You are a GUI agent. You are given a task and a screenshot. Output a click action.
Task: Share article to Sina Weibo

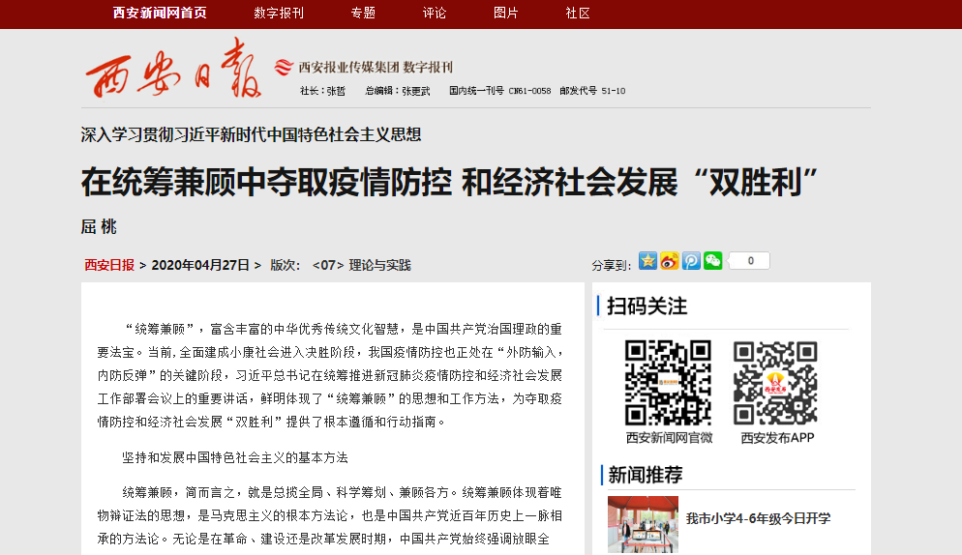[669, 261]
